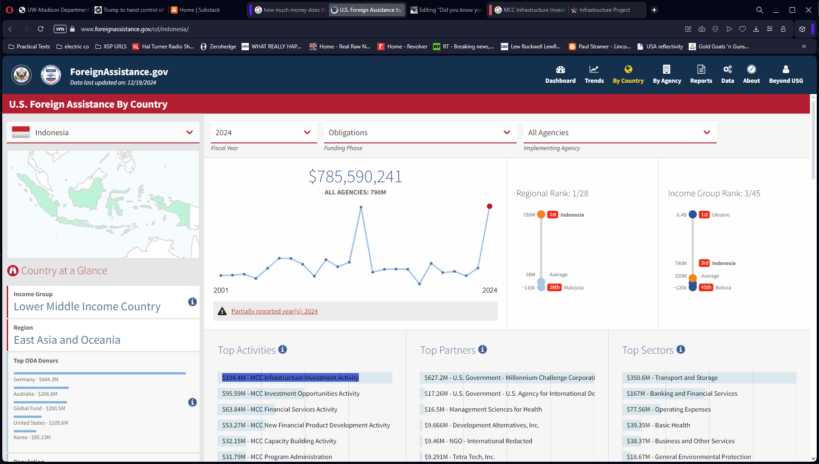Viewport: 819px width, 464px height.
Task: Switch to the Editing Did you know tab
Action: tap(446, 10)
